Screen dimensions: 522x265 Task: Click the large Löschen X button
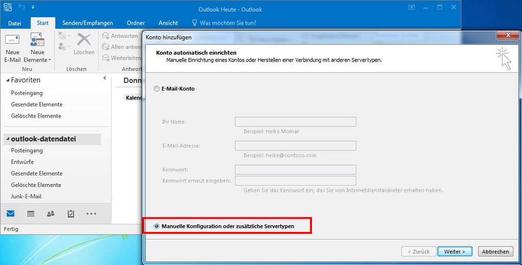(84, 44)
